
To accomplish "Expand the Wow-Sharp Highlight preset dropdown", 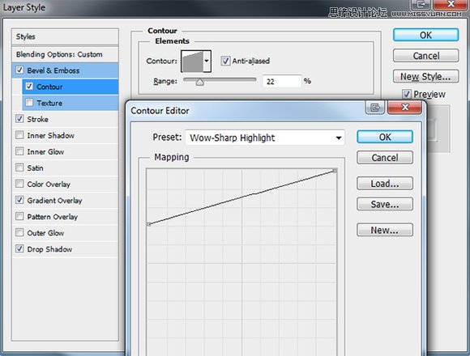I will click(x=339, y=138).
